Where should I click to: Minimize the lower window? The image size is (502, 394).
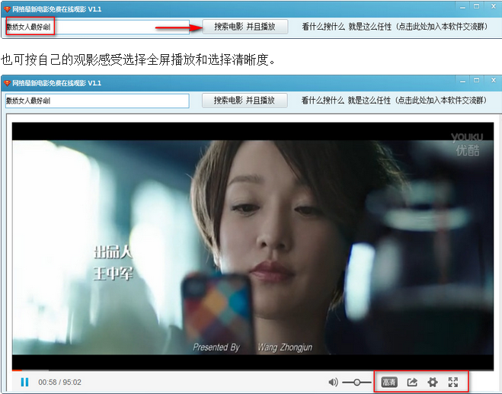462,81
